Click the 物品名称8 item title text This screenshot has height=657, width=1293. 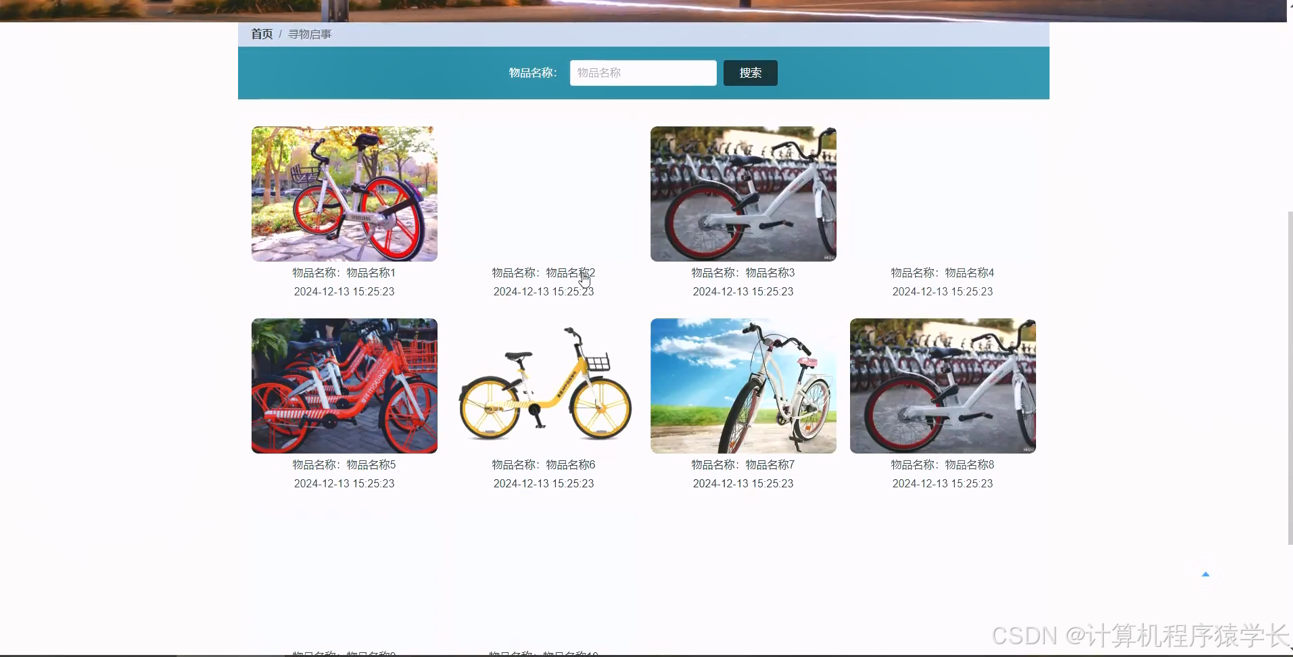942,464
